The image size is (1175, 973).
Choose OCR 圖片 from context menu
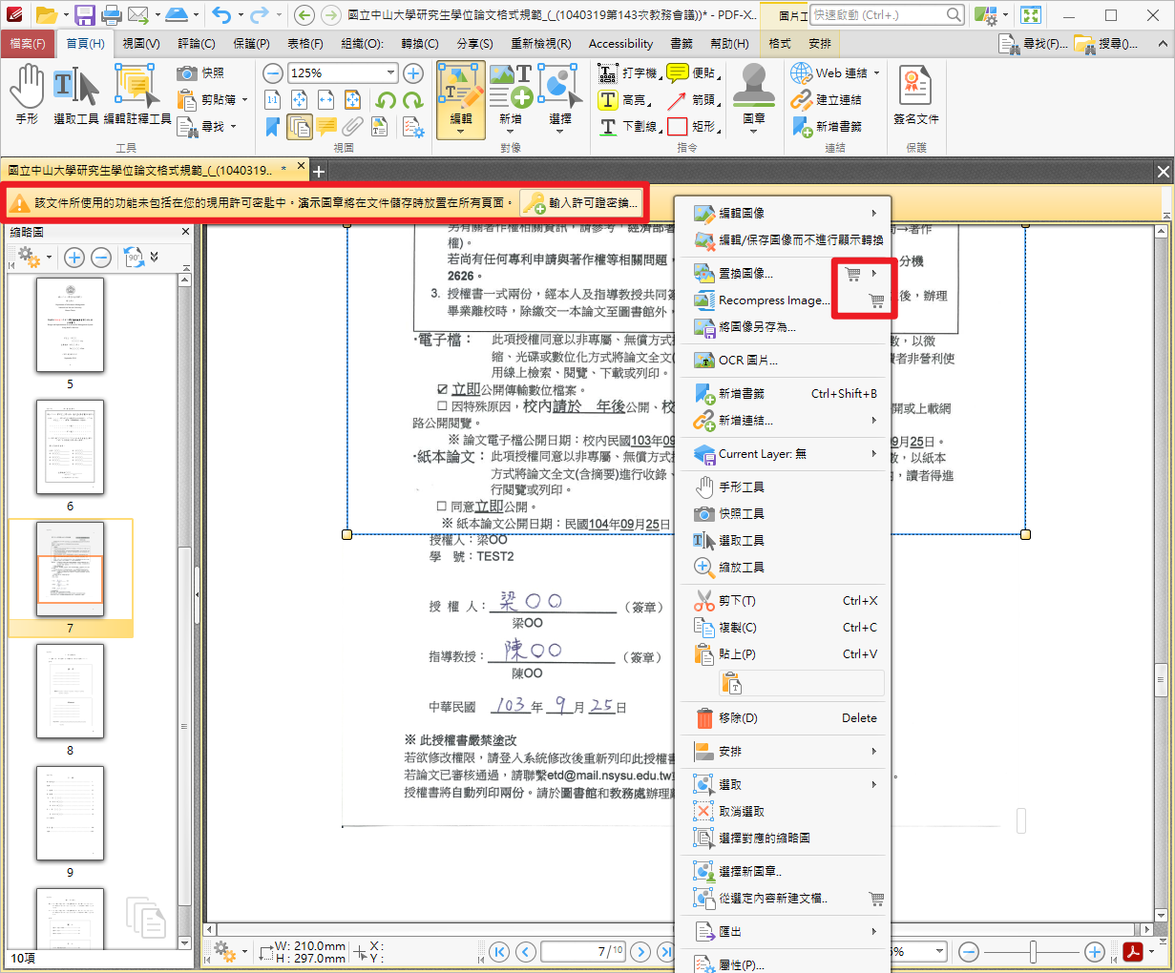coord(747,361)
